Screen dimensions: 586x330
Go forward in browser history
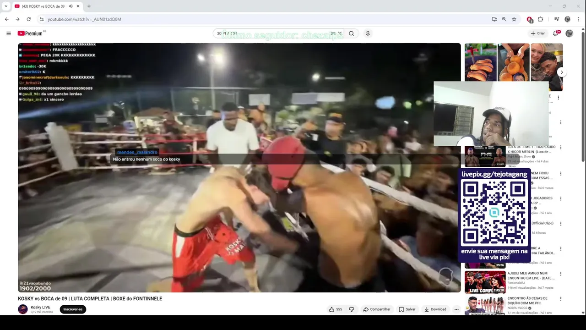pyautogui.click(x=17, y=19)
